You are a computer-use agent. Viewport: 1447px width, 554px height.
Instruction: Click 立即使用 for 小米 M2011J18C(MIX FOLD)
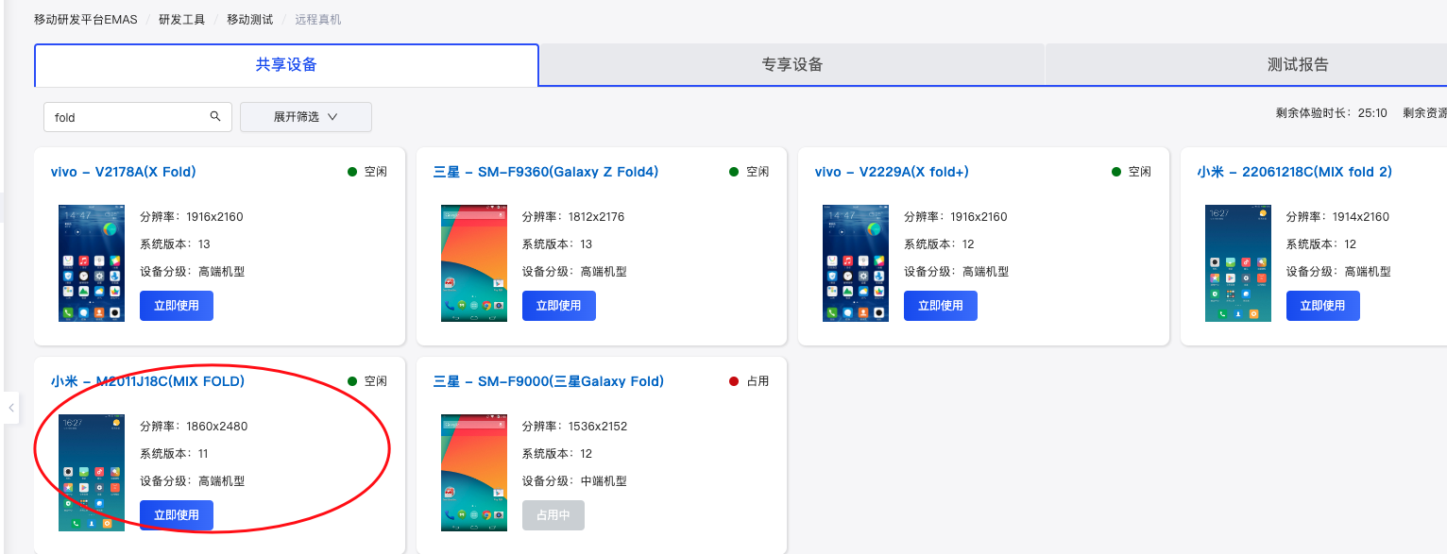tap(177, 515)
